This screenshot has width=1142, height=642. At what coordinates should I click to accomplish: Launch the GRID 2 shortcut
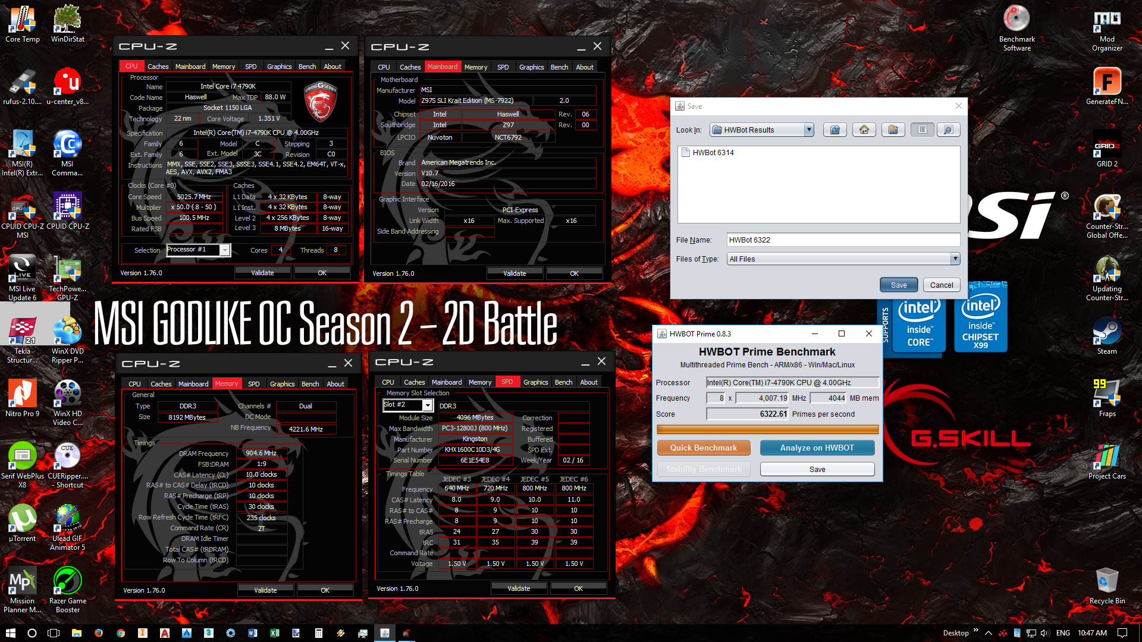tap(1107, 149)
